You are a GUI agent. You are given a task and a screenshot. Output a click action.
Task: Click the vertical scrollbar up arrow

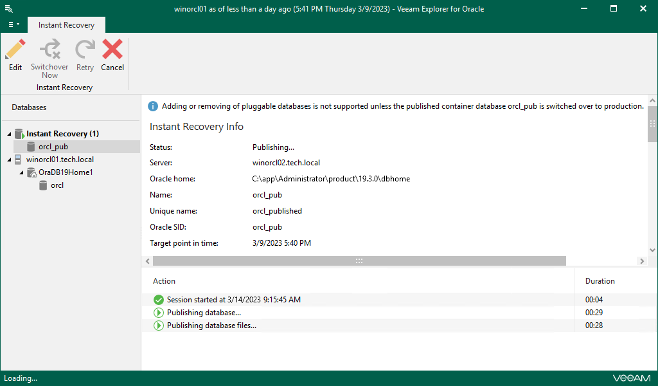[x=652, y=101]
